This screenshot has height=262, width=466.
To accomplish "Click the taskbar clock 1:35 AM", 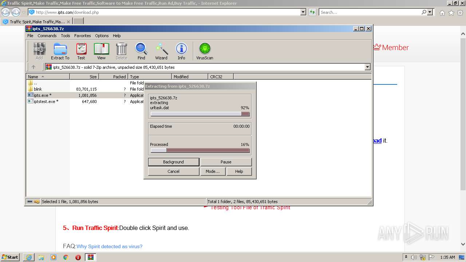I will coord(447,257).
